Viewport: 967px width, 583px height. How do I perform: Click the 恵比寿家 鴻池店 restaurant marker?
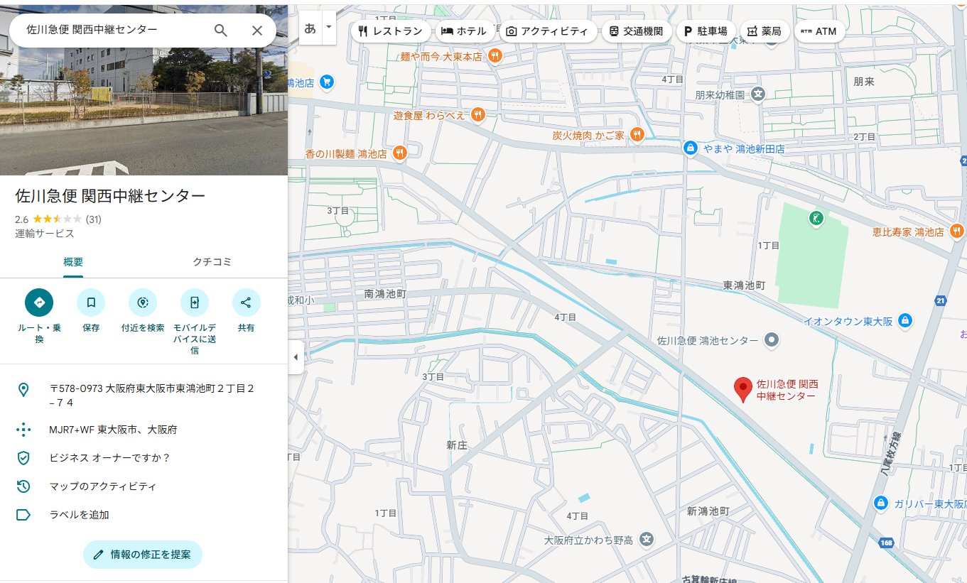tap(956, 231)
